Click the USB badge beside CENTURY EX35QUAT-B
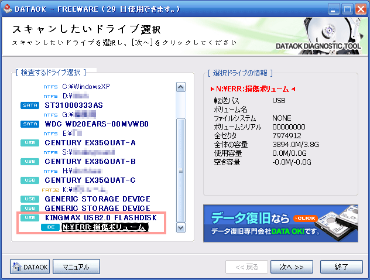Image resolution: width=370 pixels, height=280 pixels. pyautogui.click(x=30, y=162)
